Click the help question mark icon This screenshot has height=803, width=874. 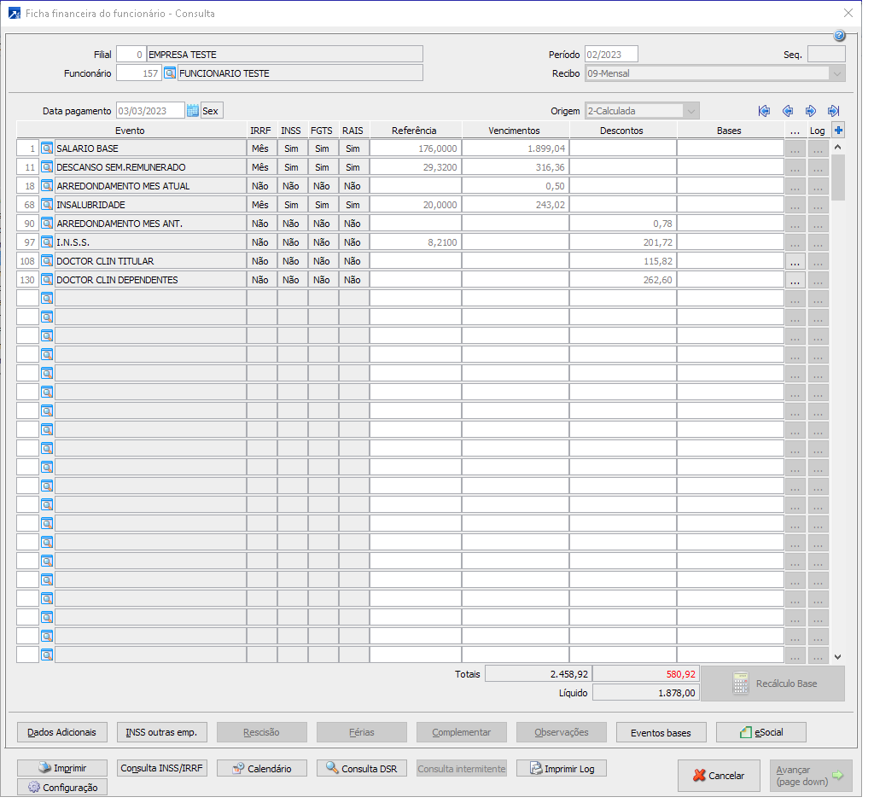tap(839, 36)
